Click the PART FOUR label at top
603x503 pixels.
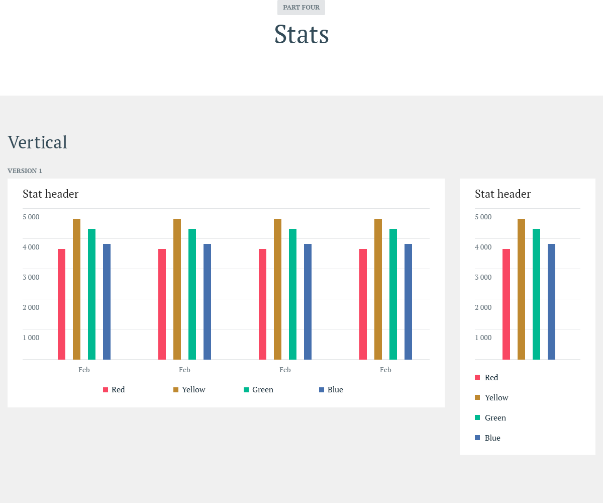[301, 8]
